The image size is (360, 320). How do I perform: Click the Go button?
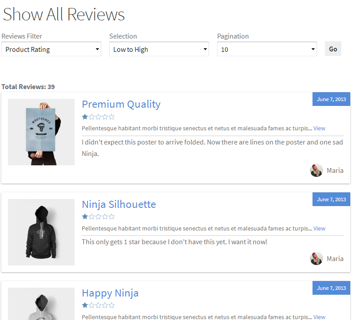[333, 49]
